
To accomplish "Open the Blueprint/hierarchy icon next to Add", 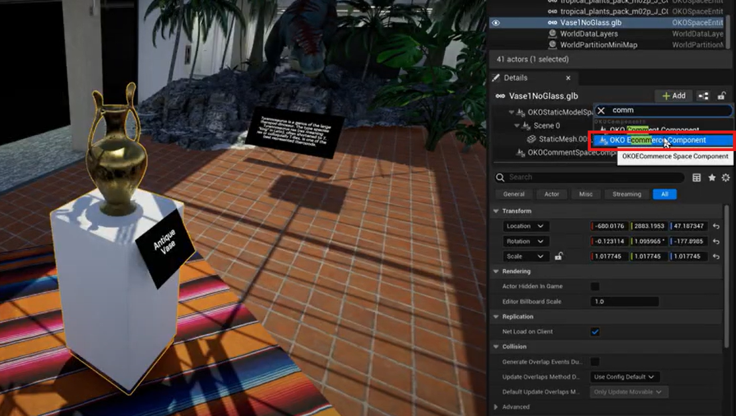I will click(x=704, y=96).
